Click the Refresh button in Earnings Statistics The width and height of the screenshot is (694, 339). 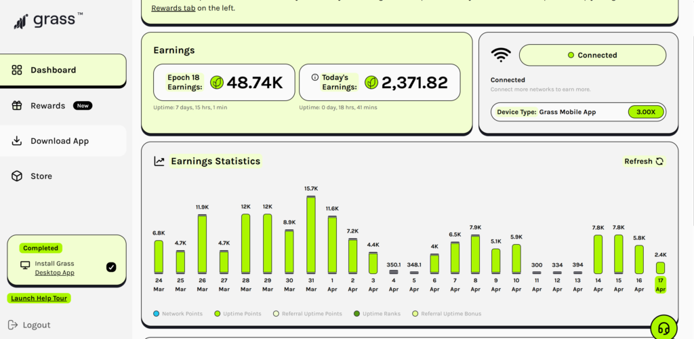pos(644,161)
